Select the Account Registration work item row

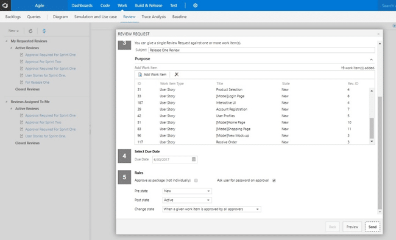coord(253,109)
